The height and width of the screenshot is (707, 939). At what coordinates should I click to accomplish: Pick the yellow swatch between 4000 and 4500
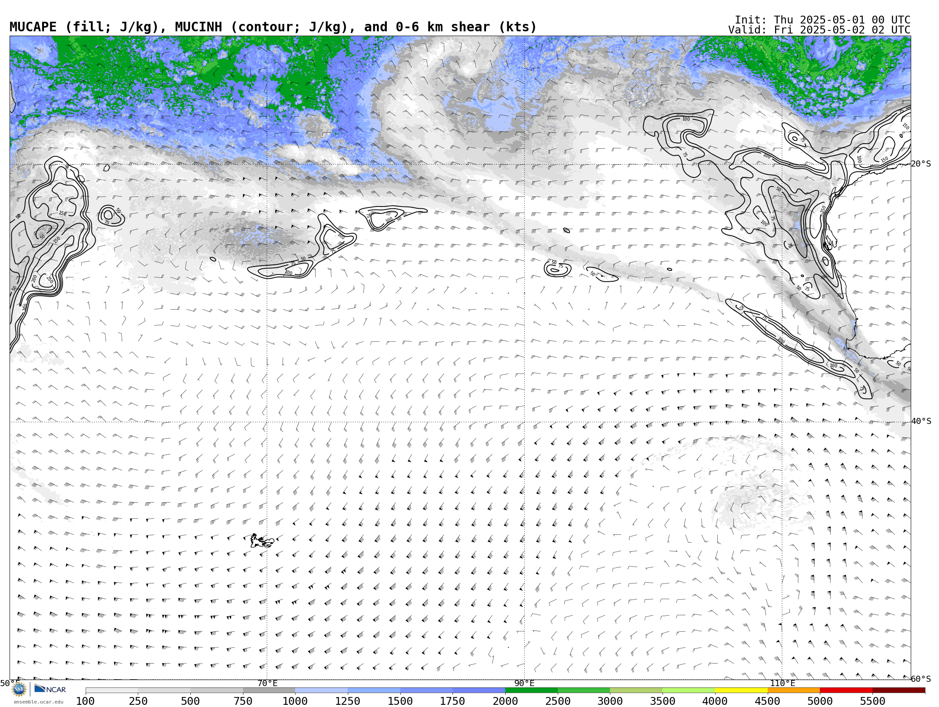pyautogui.click(x=741, y=690)
